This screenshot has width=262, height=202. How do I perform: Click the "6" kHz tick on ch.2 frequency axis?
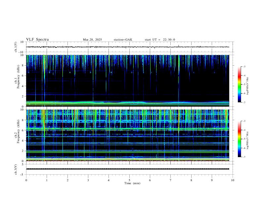coord(23,130)
